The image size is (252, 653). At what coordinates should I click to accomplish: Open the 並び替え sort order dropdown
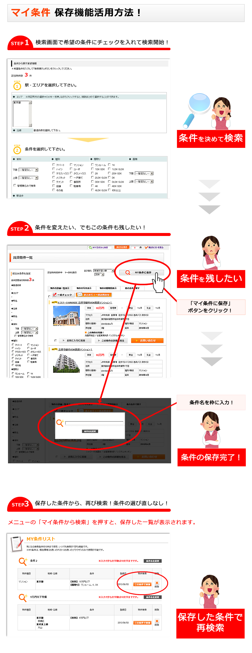[x=104, y=270]
